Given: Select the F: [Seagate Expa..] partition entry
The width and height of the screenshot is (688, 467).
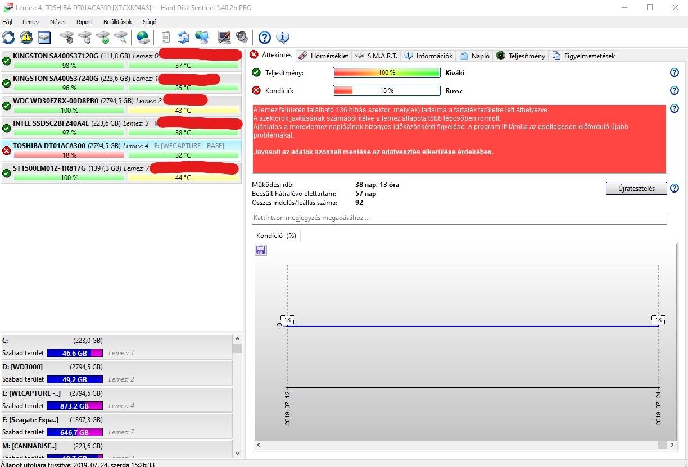Looking at the screenshot, I should [116, 426].
